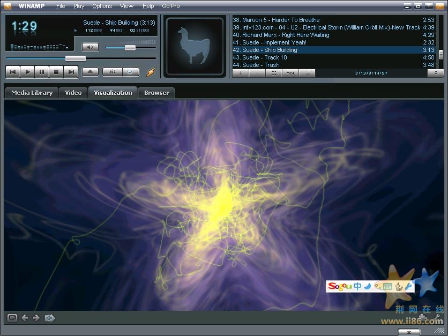Click the Previous track button

pos(13,71)
